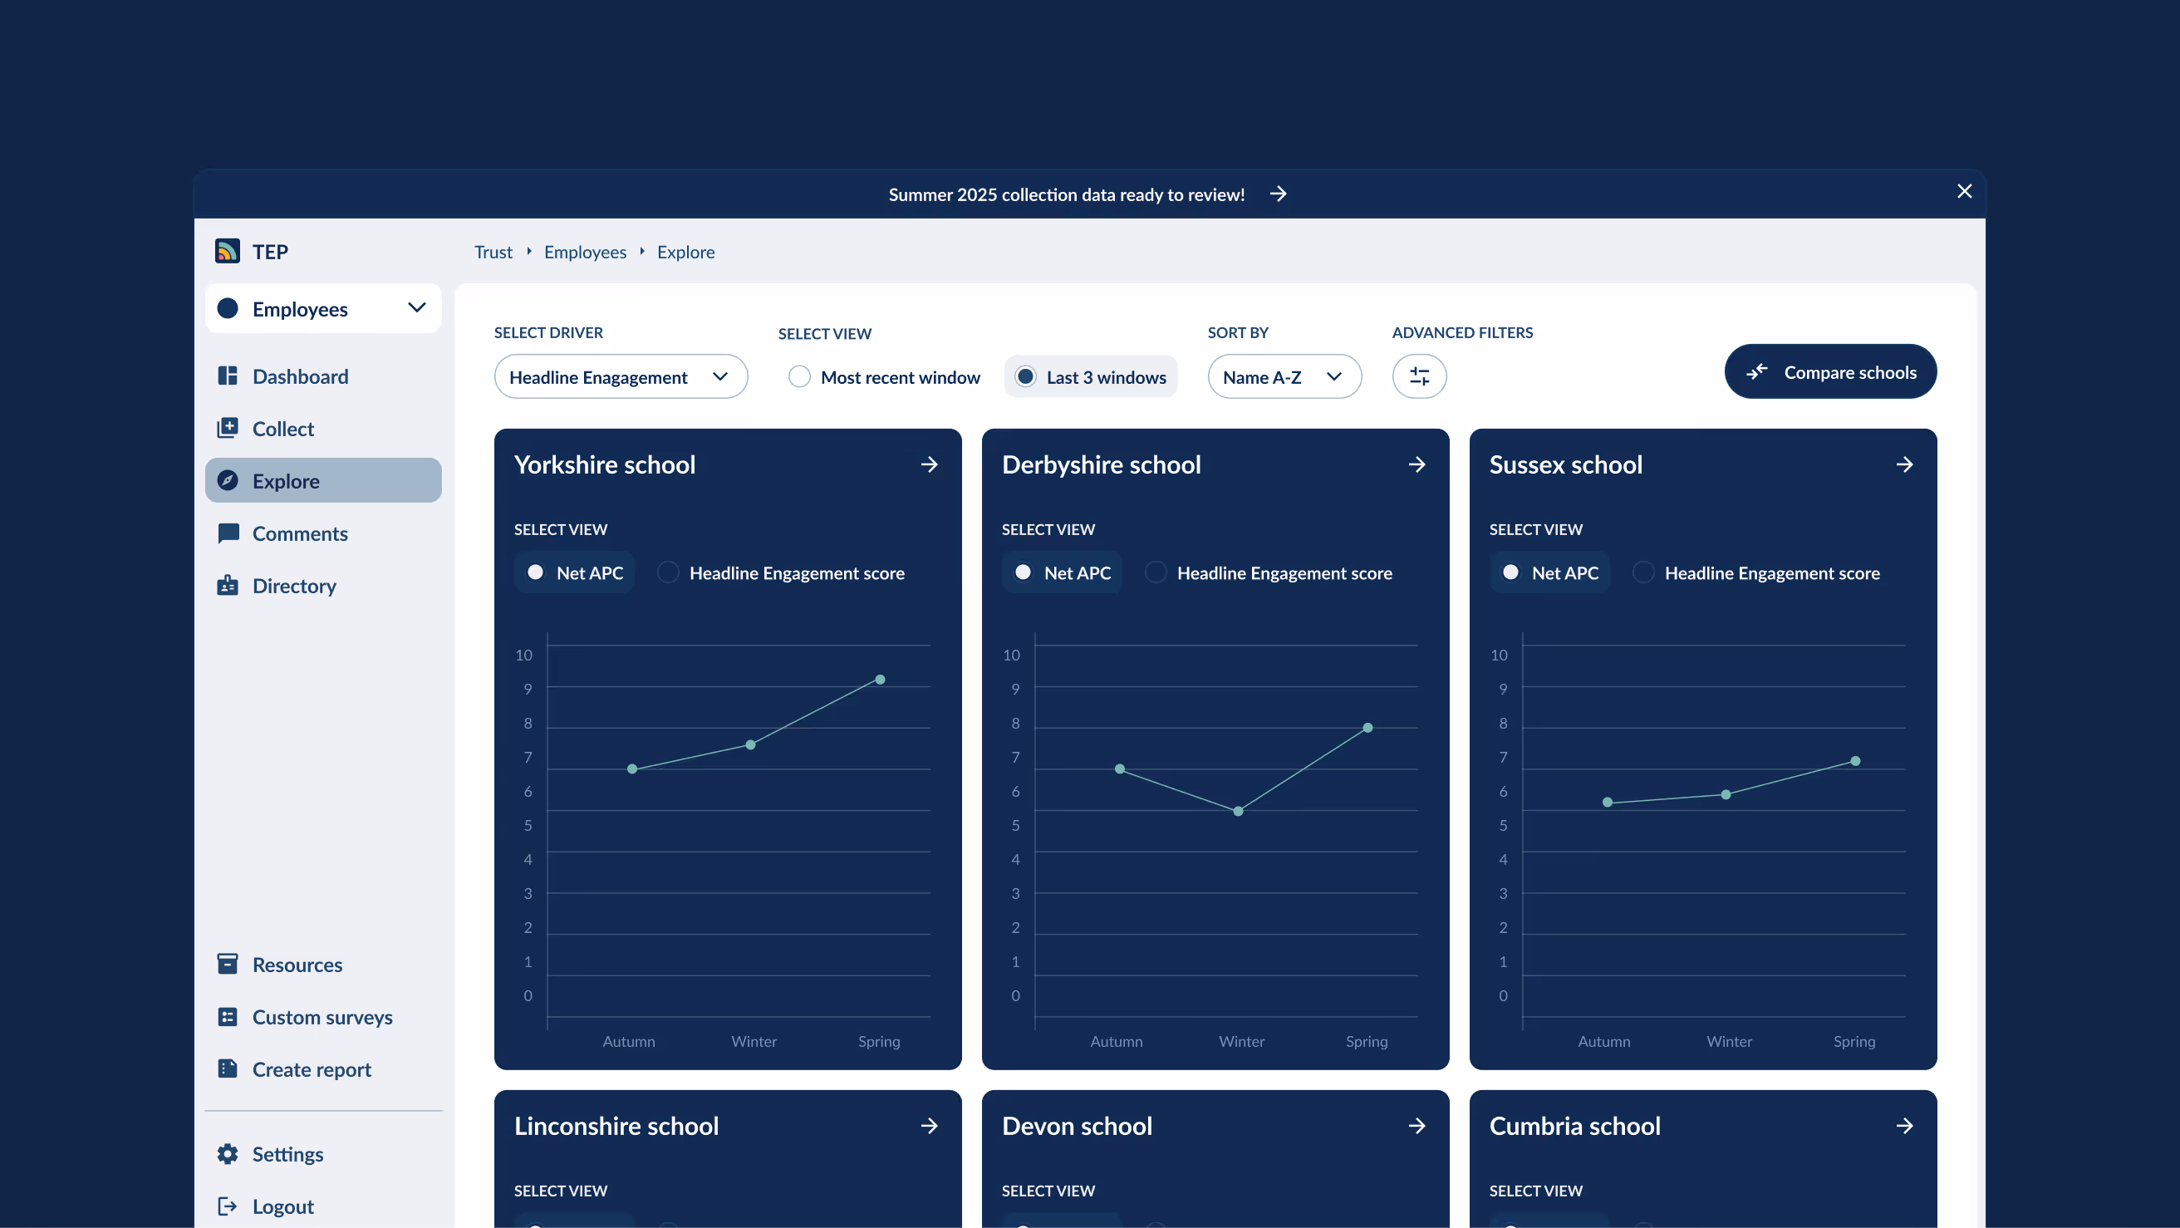The height and width of the screenshot is (1228, 2180).
Task: Choose Headline Engagement score for Yorkshire school
Action: coord(669,573)
